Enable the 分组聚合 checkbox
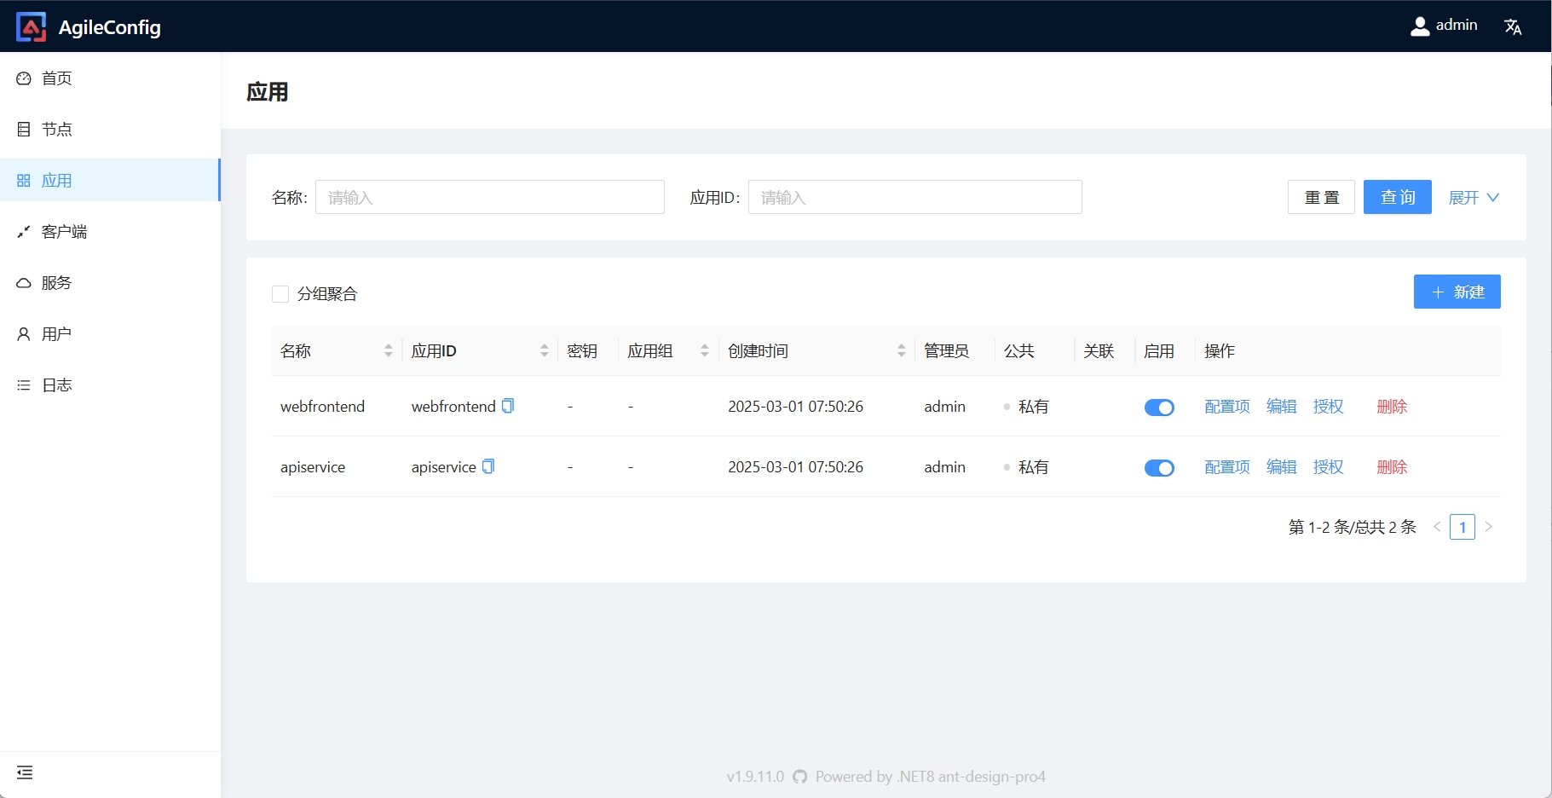The image size is (1552, 798). click(x=280, y=294)
